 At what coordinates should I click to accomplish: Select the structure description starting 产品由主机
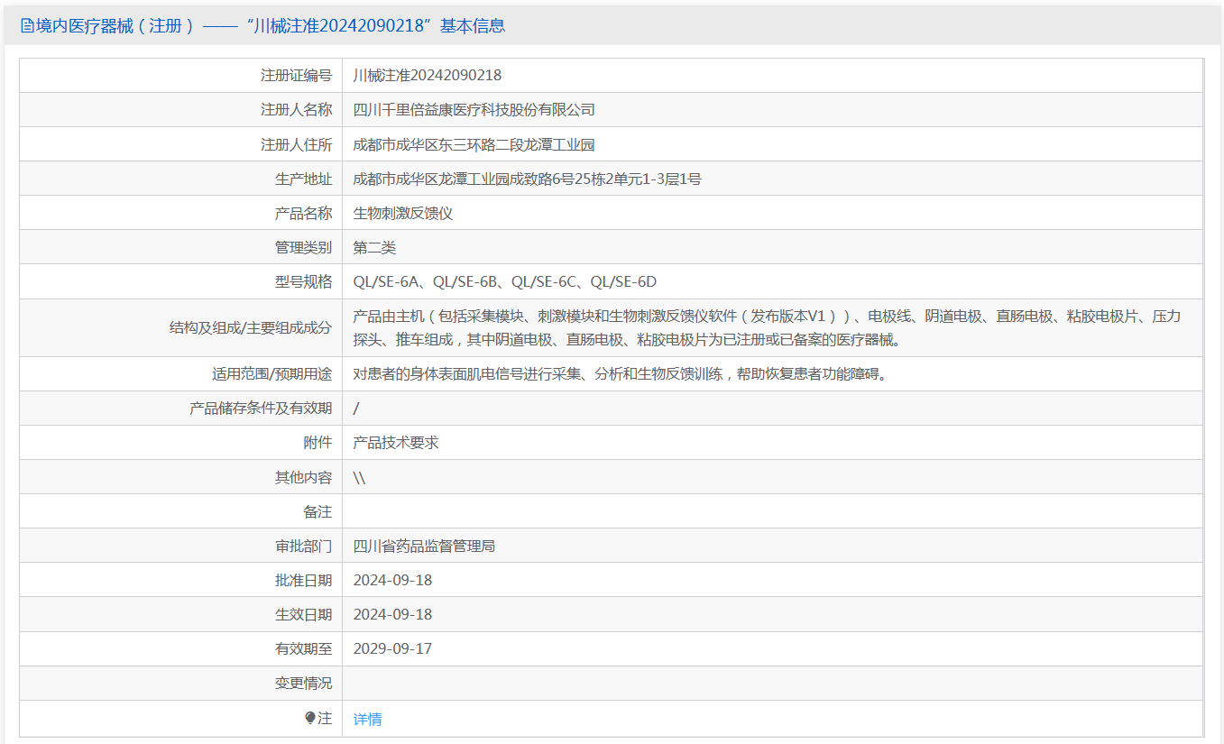[767, 327]
